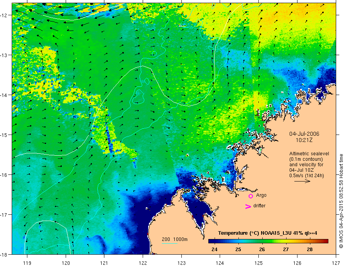Viewport: 344px width, 266px height.
Task: Click the '(0.1m contours)' caption line
Action: pyautogui.click(x=306, y=159)
